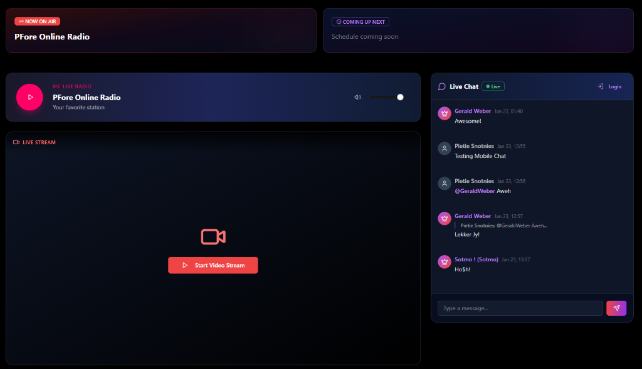Click the 'Schedule coming soon' text
The image size is (642, 369).
pos(365,36)
